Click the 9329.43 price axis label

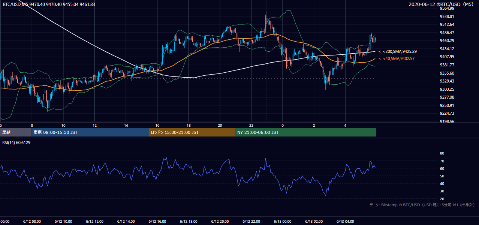click(447, 81)
